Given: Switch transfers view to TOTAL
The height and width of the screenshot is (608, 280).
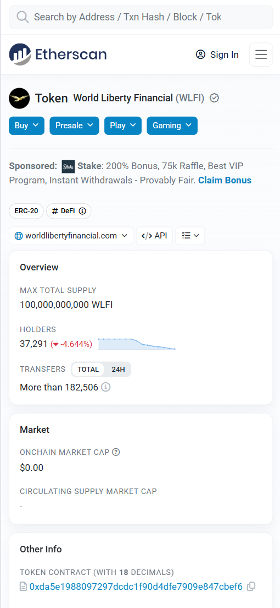Looking at the screenshot, I should (x=88, y=369).
